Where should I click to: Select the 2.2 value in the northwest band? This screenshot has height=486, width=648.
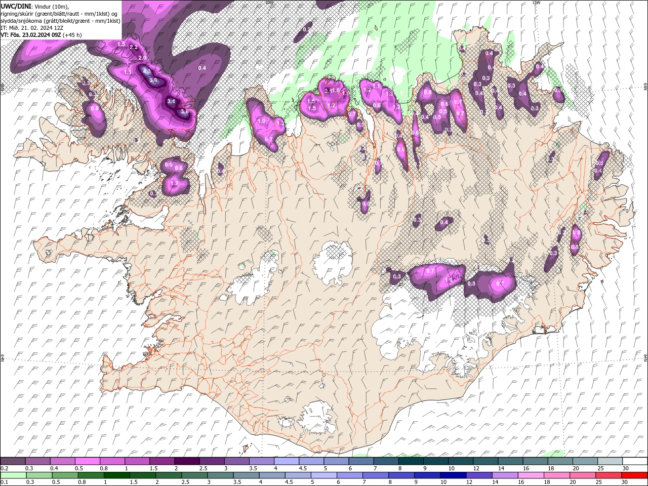[134, 47]
